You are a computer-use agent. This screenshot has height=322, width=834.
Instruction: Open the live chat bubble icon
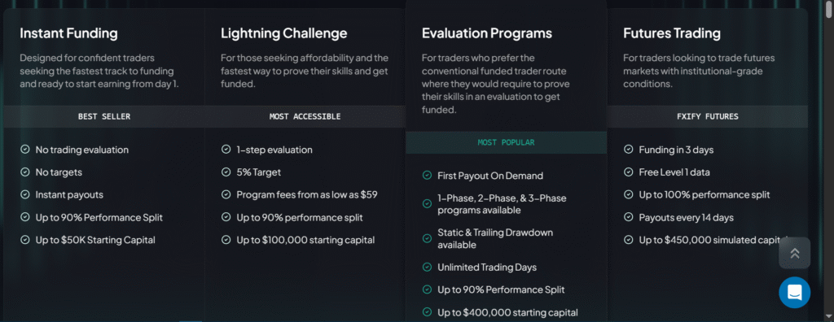click(795, 292)
